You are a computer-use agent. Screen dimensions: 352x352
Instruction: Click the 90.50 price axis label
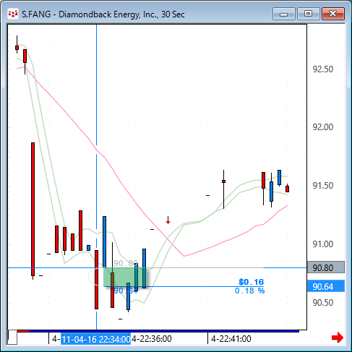click(323, 303)
